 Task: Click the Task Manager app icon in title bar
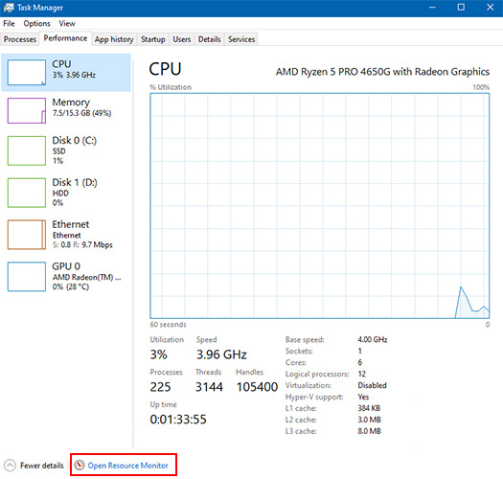9,8
